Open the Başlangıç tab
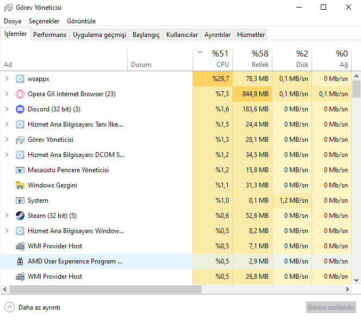Screen dimensions: 361x320 click(146, 35)
